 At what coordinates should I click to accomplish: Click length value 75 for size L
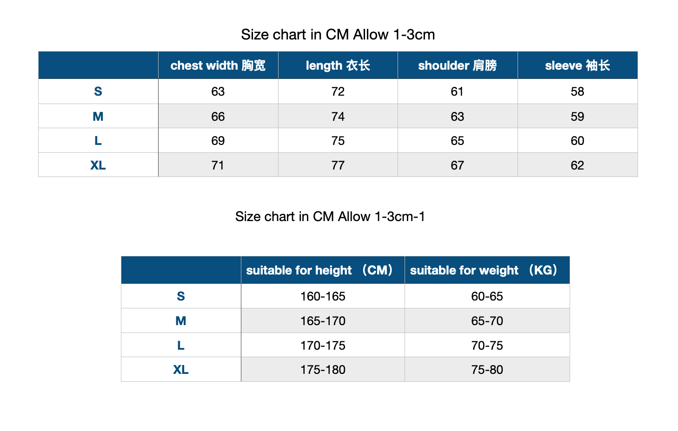tap(338, 141)
